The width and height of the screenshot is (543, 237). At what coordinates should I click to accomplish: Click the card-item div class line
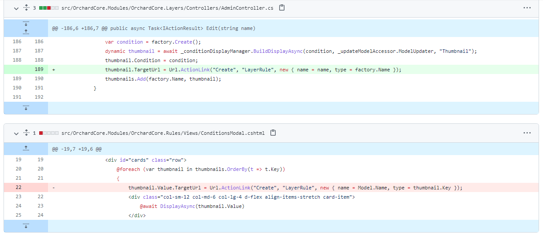[241, 197]
